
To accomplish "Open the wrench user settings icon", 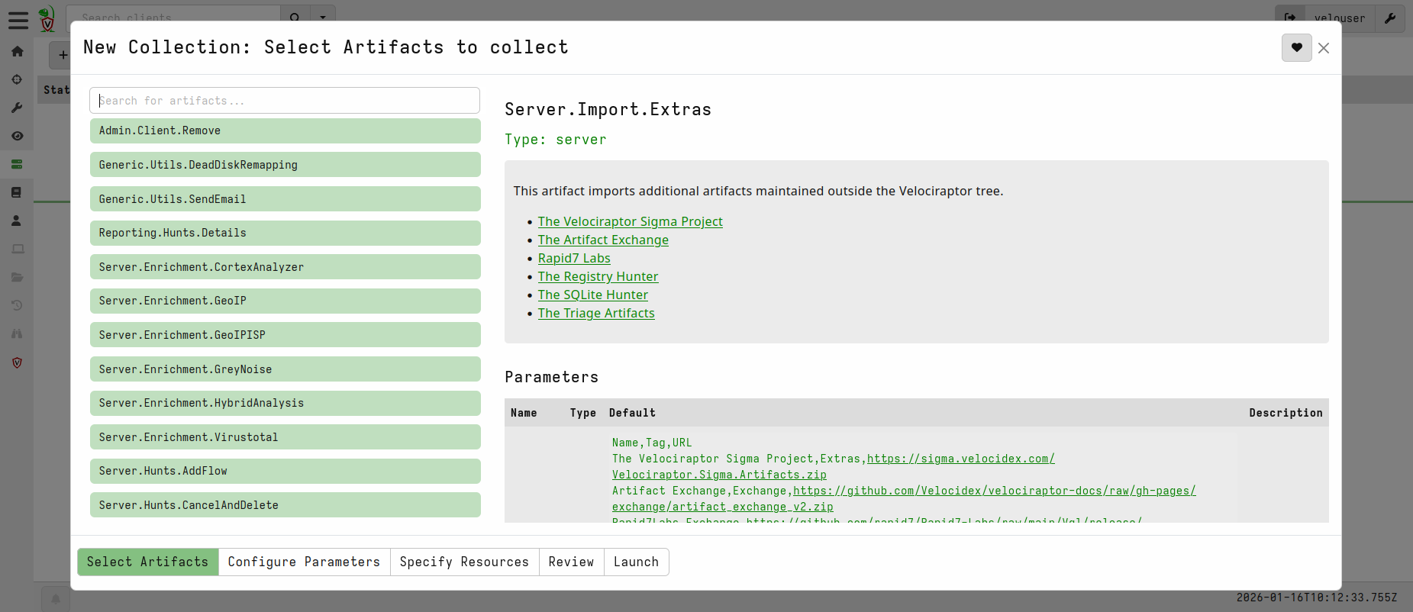I will [1390, 18].
